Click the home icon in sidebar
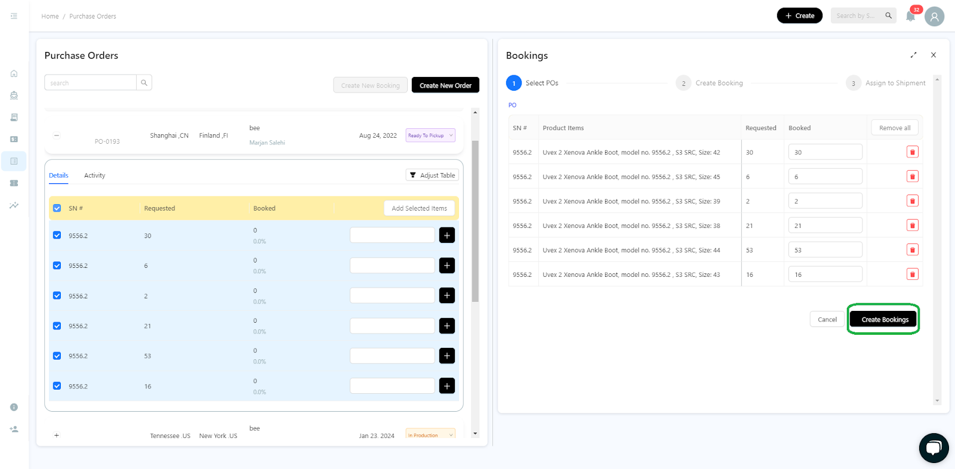The width and height of the screenshot is (955, 469). coord(14,73)
